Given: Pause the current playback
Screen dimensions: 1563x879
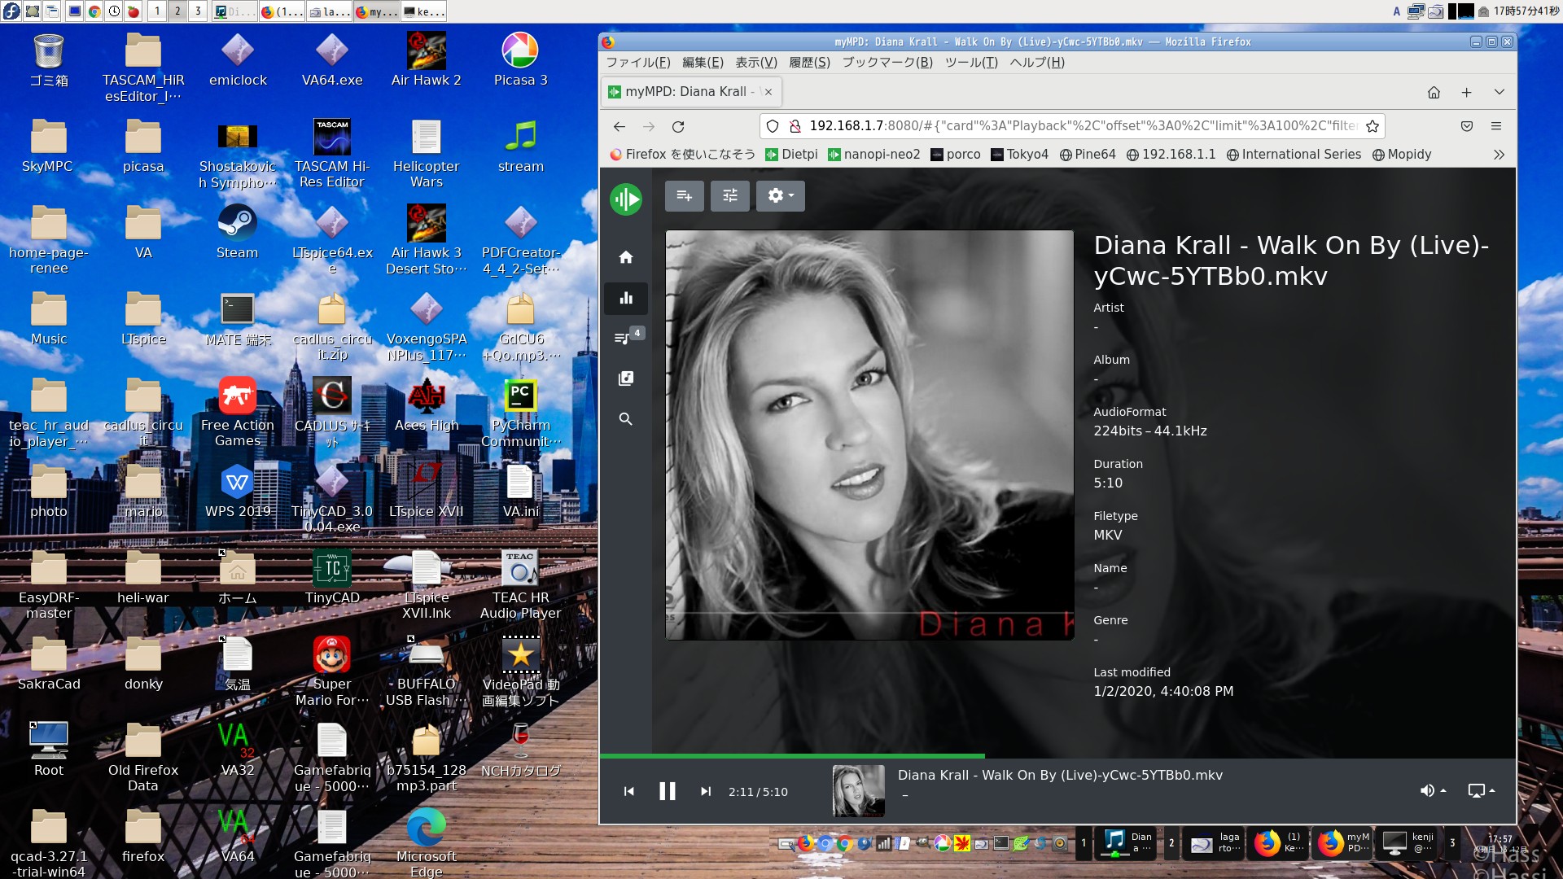Looking at the screenshot, I should (x=667, y=791).
